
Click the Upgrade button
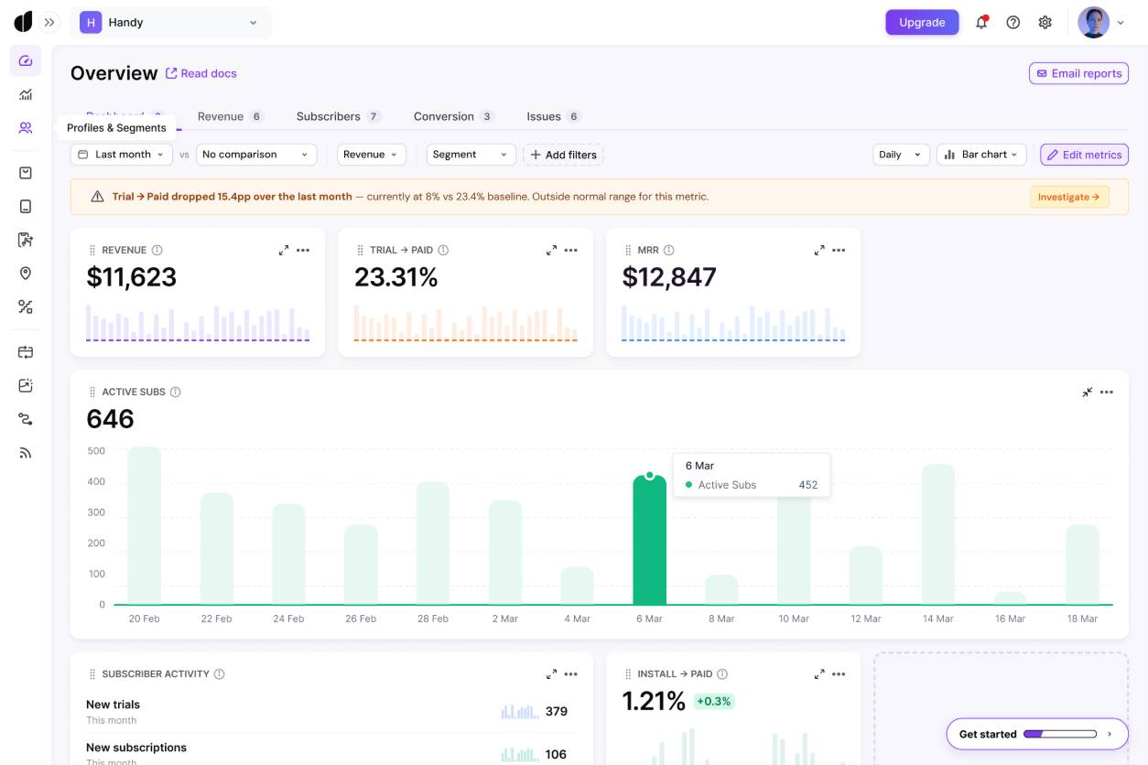(x=921, y=23)
